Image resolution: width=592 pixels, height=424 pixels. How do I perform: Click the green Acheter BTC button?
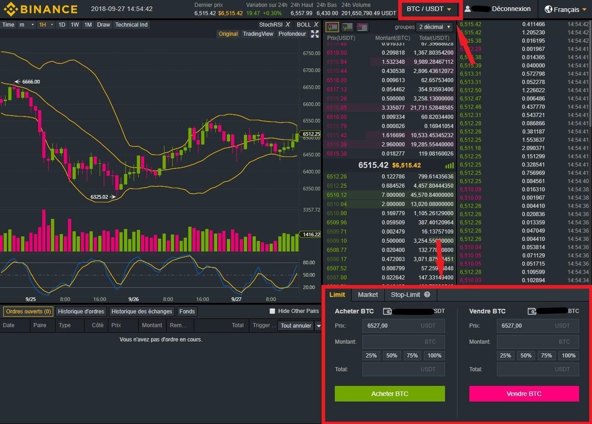[x=390, y=394]
